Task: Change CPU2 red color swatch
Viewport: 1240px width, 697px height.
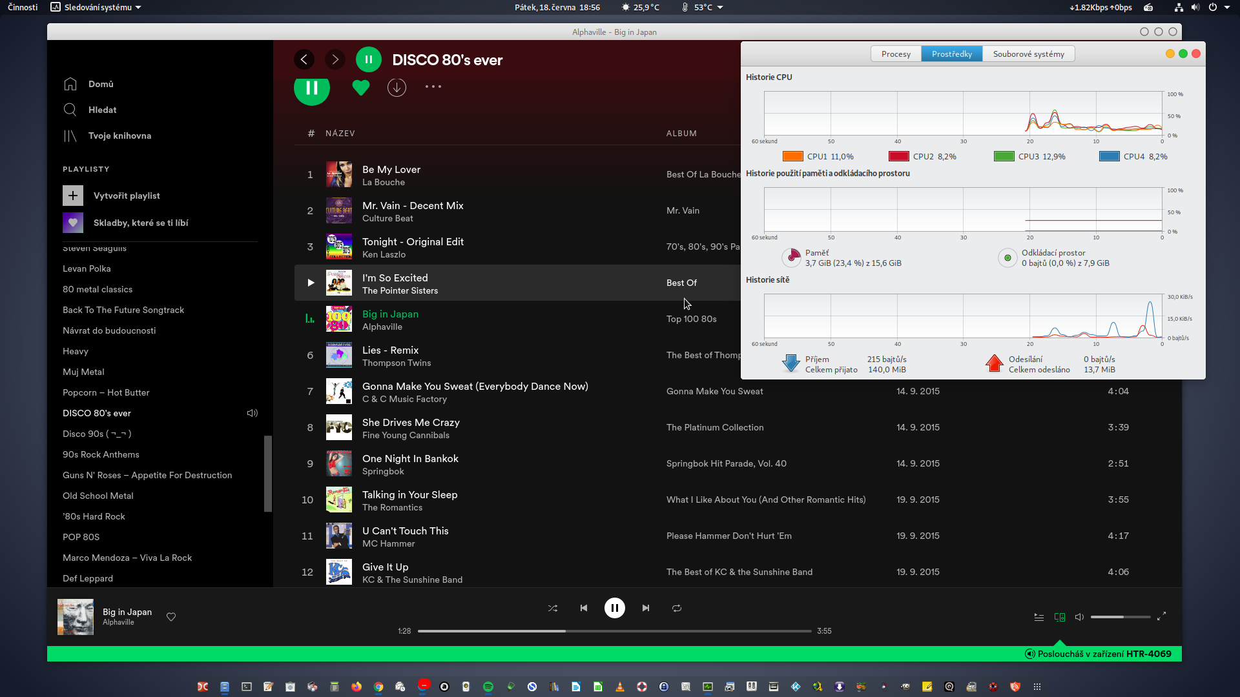Action: (899, 156)
